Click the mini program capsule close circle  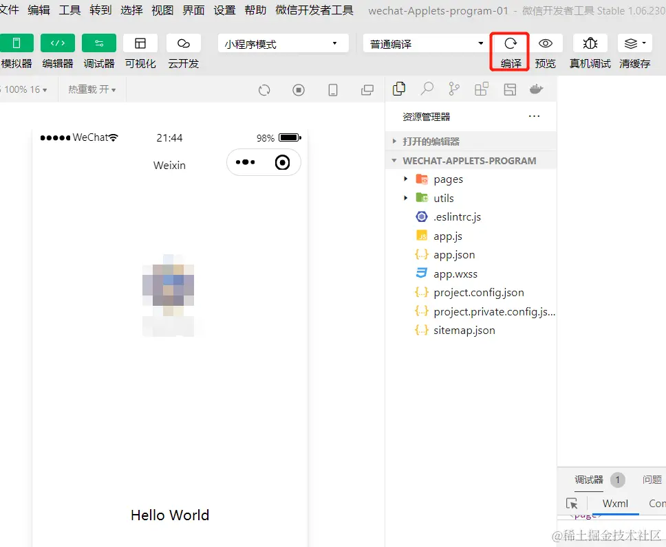pos(283,162)
